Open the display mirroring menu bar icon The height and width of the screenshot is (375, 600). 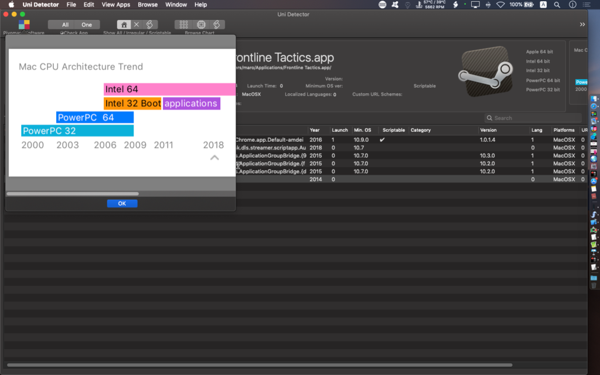475,5
